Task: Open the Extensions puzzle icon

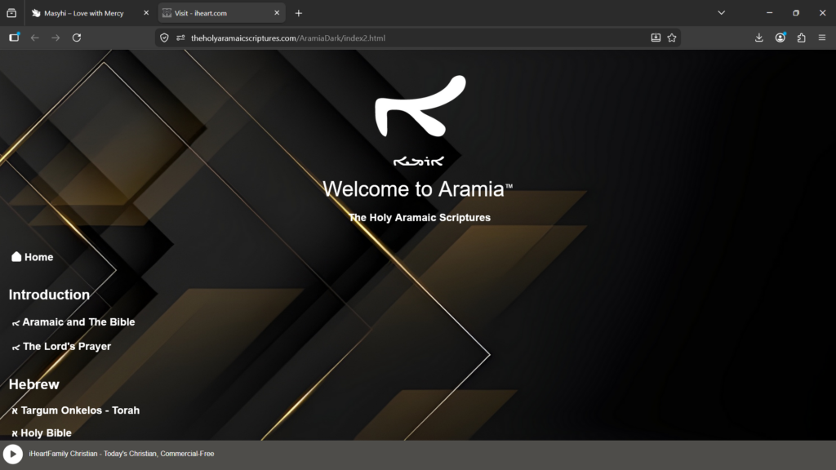Action: [x=801, y=38]
